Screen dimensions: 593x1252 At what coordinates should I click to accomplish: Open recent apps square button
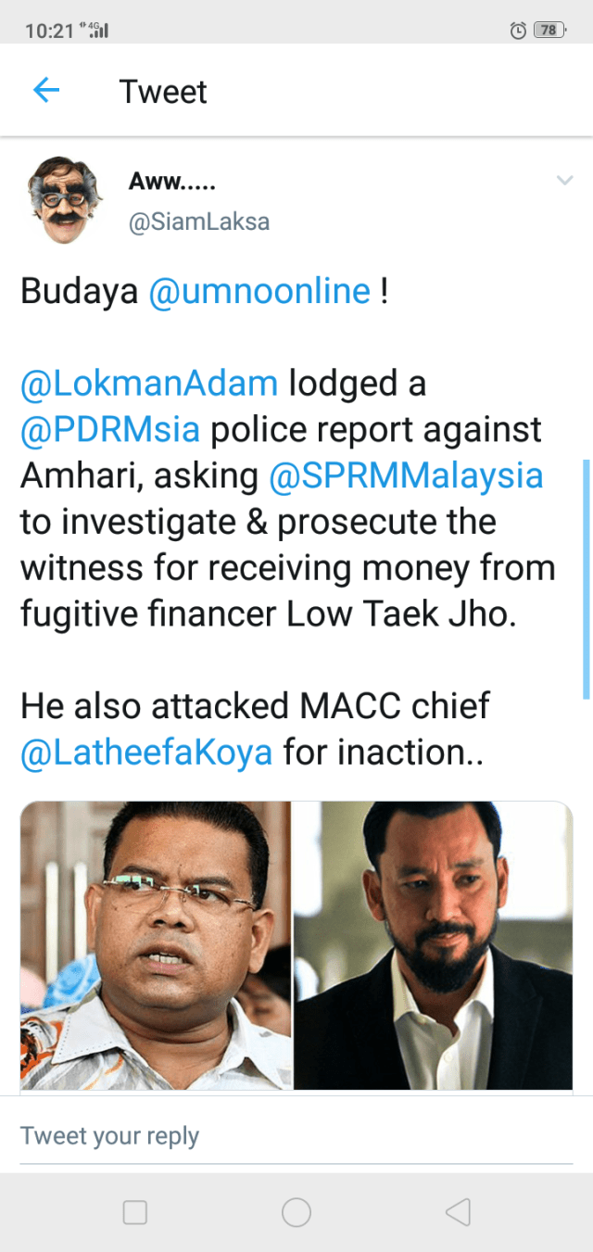pyautogui.click(x=135, y=1212)
